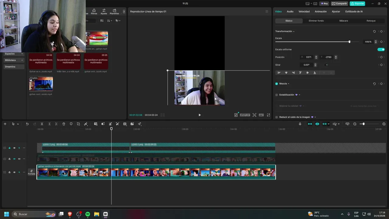
Task: Add a marker with the shield icon
Action: 71,124
